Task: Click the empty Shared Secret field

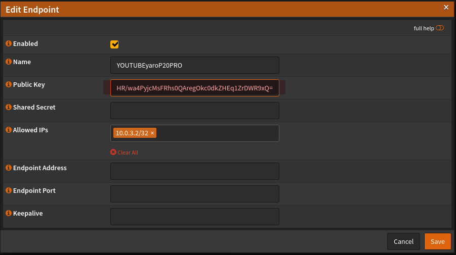Action: point(194,111)
